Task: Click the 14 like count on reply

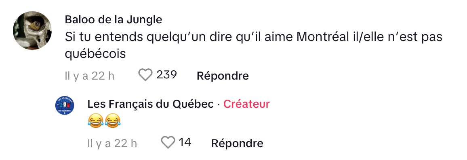Action: 185,143
